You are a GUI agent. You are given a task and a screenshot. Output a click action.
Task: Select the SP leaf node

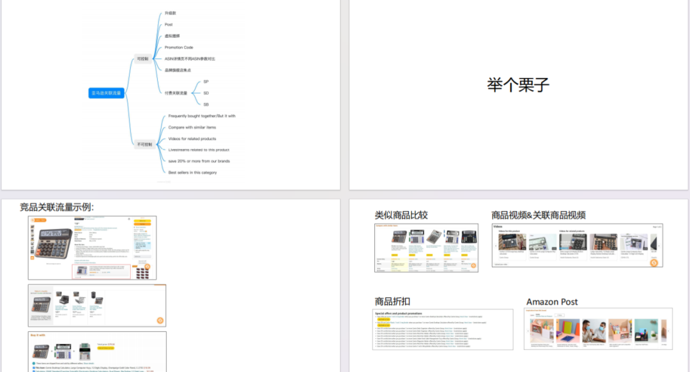tap(206, 81)
